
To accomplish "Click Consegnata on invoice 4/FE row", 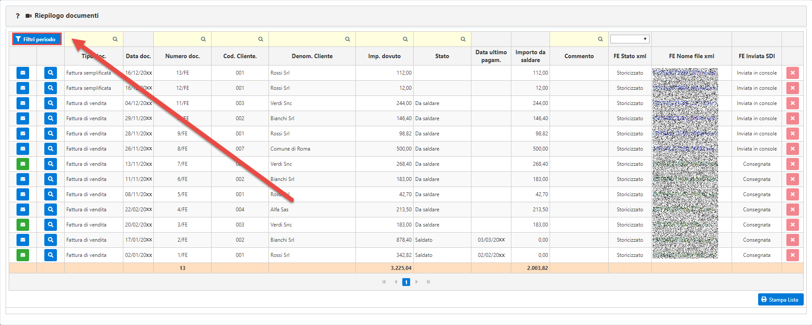I will click(x=757, y=210).
